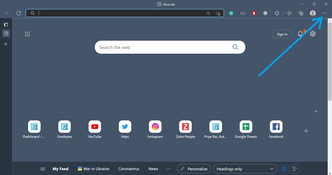Select the Coronavirus tab

[129, 169]
